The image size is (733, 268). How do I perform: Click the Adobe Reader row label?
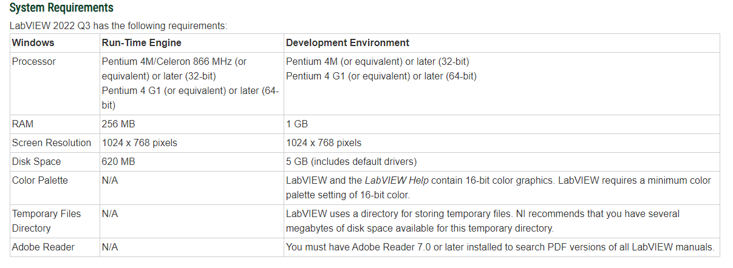click(43, 247)
